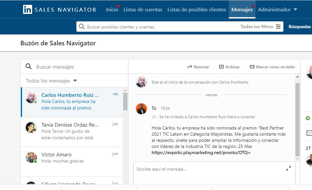Screen dimensions: 312x190
Task: Open Búsquedas link
Action: coord(300,27)
